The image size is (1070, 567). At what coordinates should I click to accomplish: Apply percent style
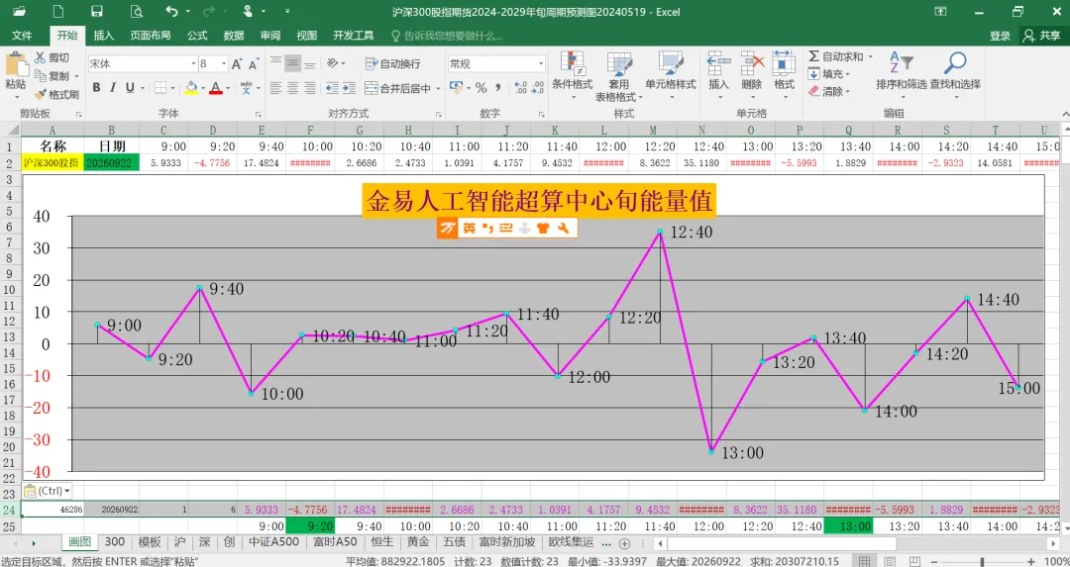point(481,88)
